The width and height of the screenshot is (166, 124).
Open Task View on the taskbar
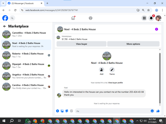(x=19, y=121)
